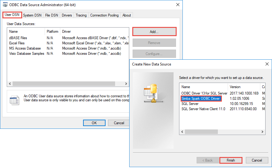This screenshot has width=272, height=168.
Task: Click the Version column header in driver list
Action: tap(244, 87)
